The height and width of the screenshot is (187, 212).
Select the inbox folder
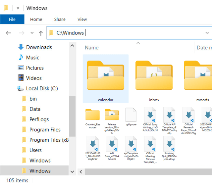coord(154,79)
